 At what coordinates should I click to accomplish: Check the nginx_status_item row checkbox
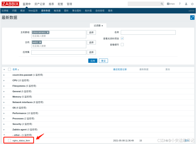(x=9, y=140)
